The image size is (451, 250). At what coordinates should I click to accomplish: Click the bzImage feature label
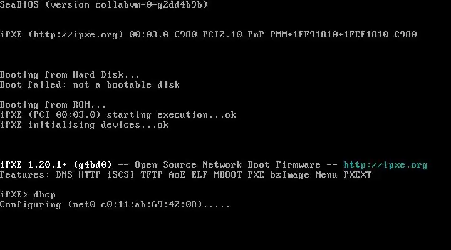[289, 175]
